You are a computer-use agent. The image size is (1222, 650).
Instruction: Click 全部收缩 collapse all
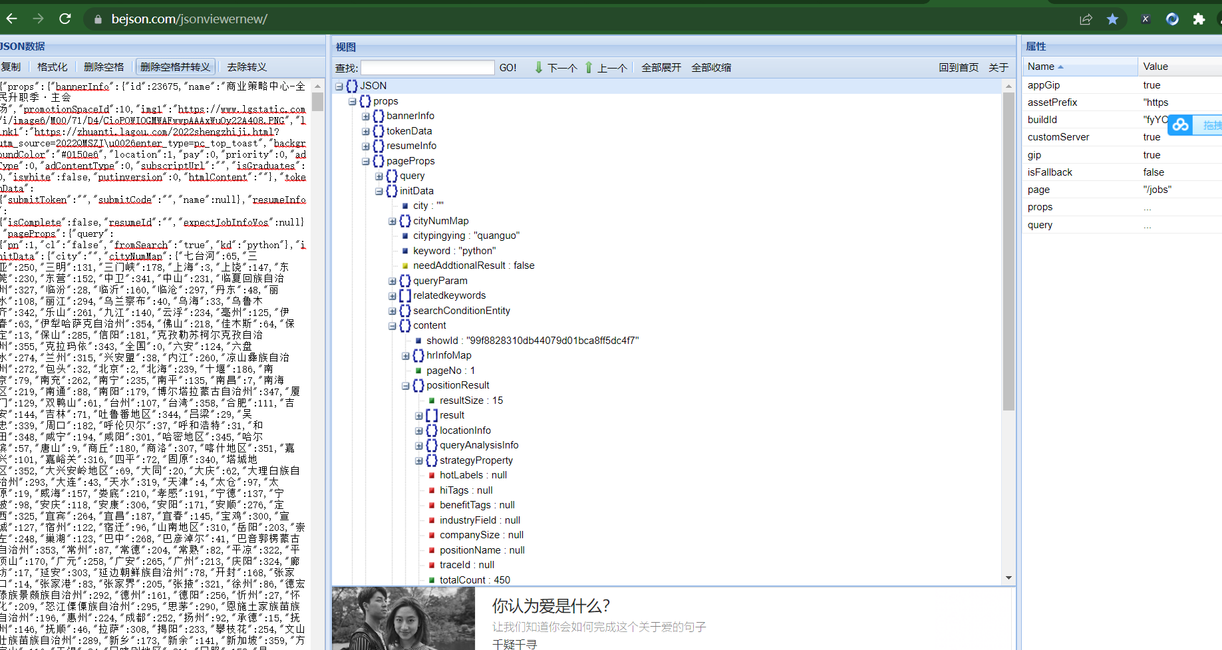(711, 68)
